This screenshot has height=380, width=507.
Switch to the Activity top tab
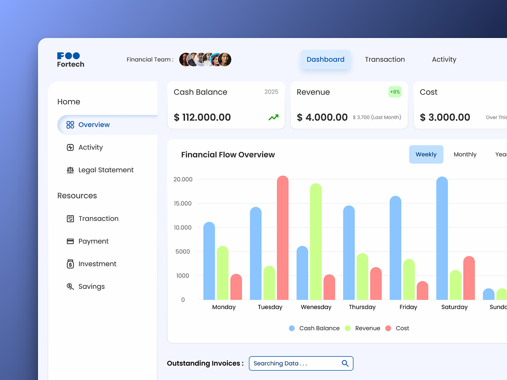click(x=444, y=60)
